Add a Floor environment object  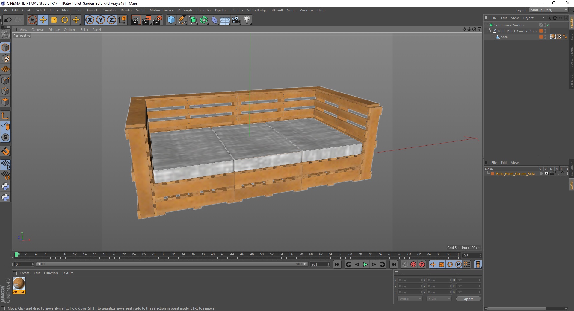[x=225, y=20]
